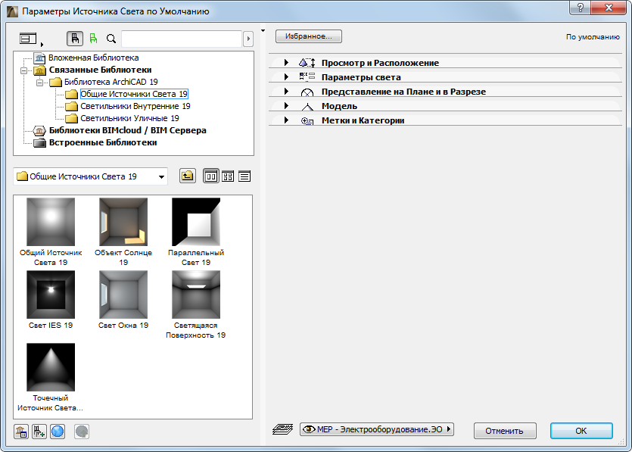Switch to list view of objects
The image size is (632, 452).
coord(244,176)
